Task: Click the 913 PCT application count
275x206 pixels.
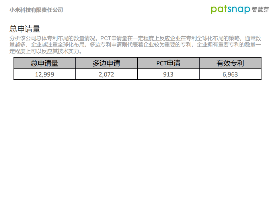Action: click(168, 74)
